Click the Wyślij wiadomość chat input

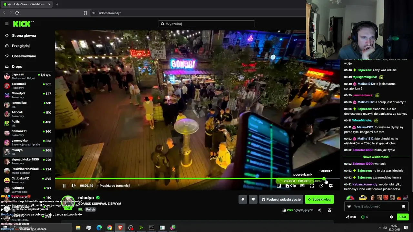click(x=376, y=207)
